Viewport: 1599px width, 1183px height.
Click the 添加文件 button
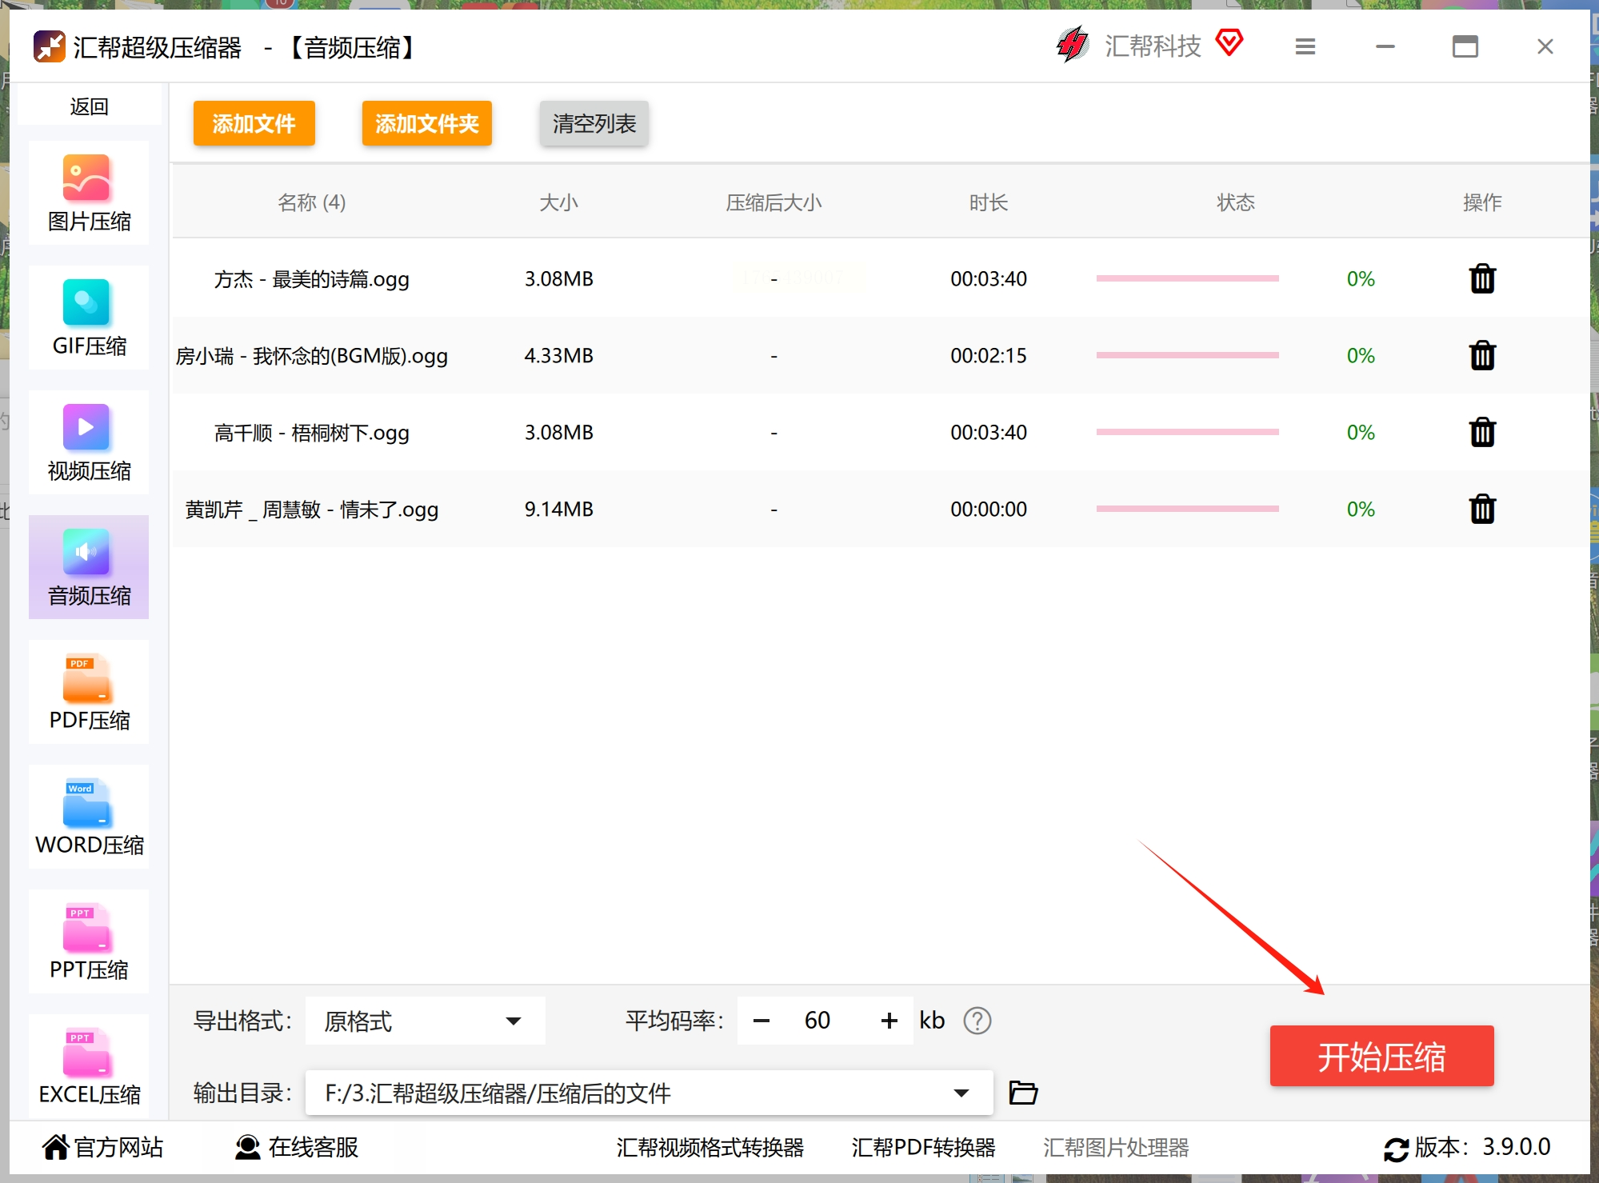tap(254, 123)
